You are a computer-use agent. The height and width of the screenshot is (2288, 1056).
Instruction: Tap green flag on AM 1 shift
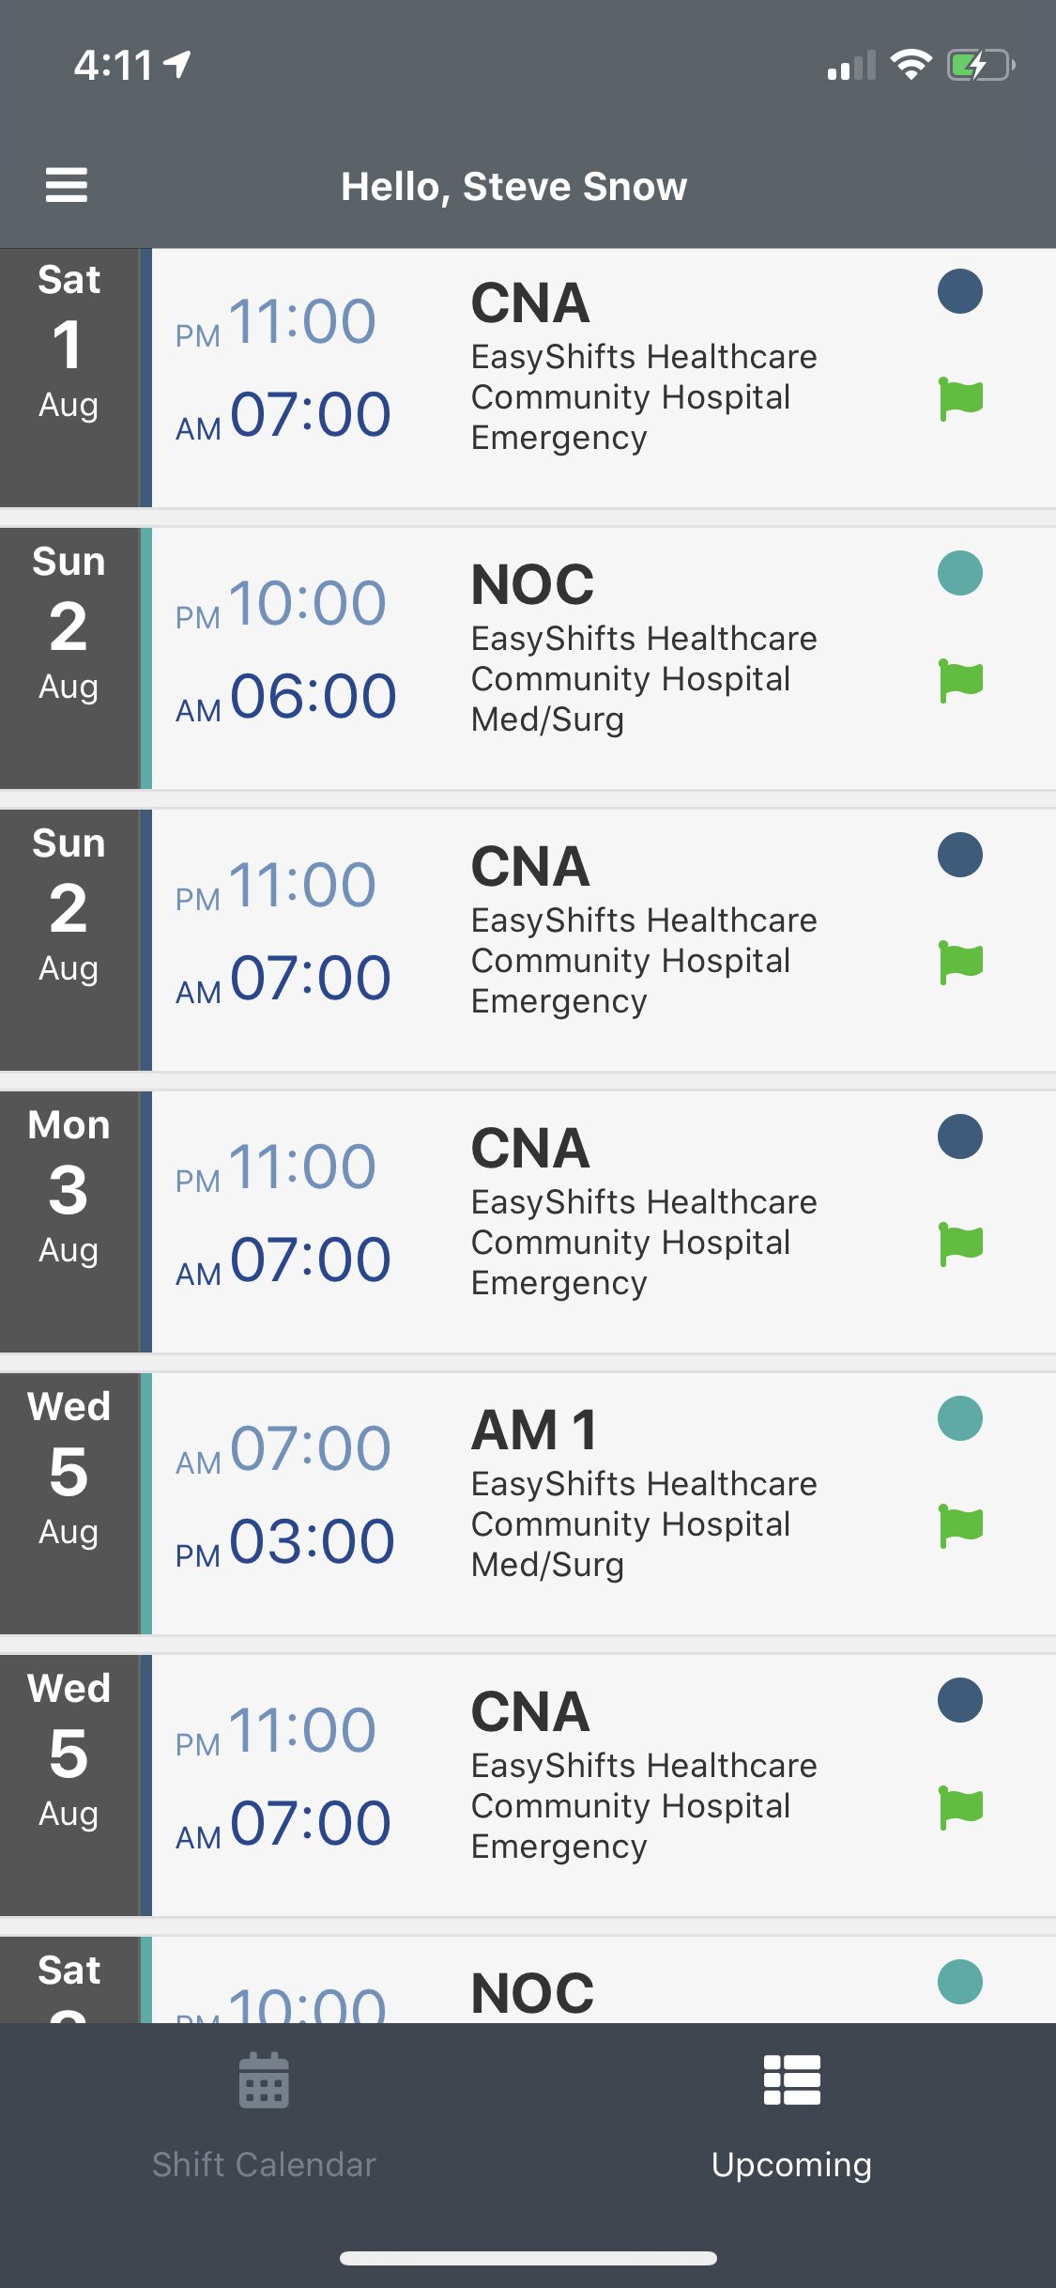[960, 1526]
